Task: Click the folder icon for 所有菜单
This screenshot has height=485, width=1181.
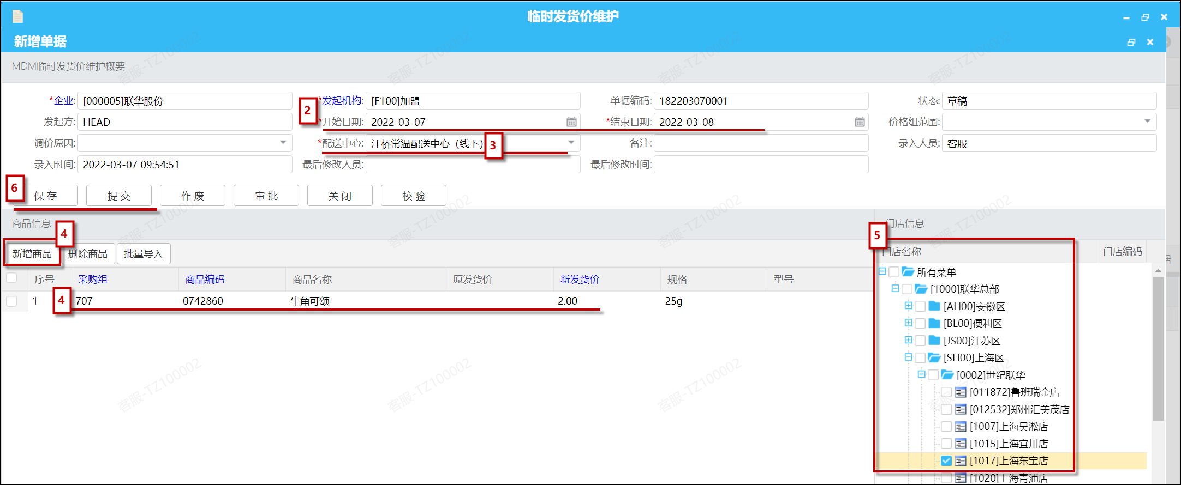Action: pyautogui.click(x=908, y=272)
